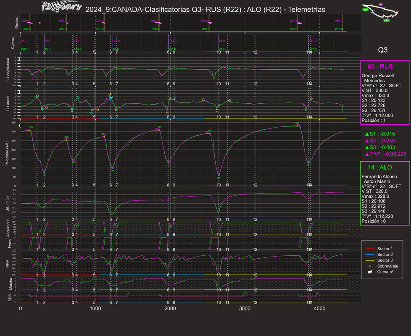
Task: Click green '144.0' corner speed label
Action: click(78, 49)
